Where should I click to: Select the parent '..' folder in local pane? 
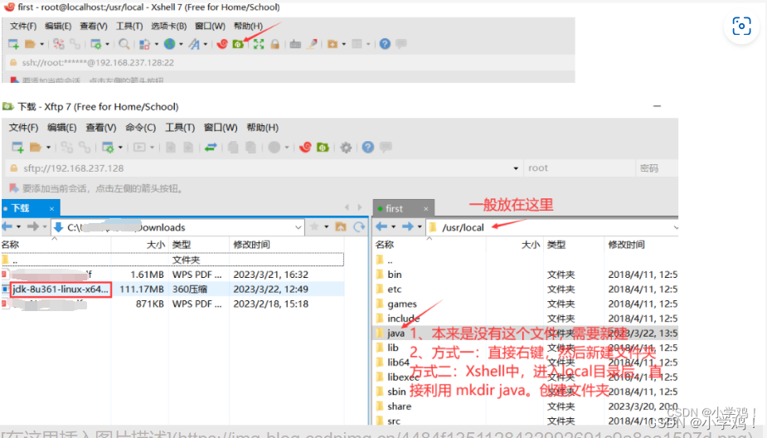(172, 260)
